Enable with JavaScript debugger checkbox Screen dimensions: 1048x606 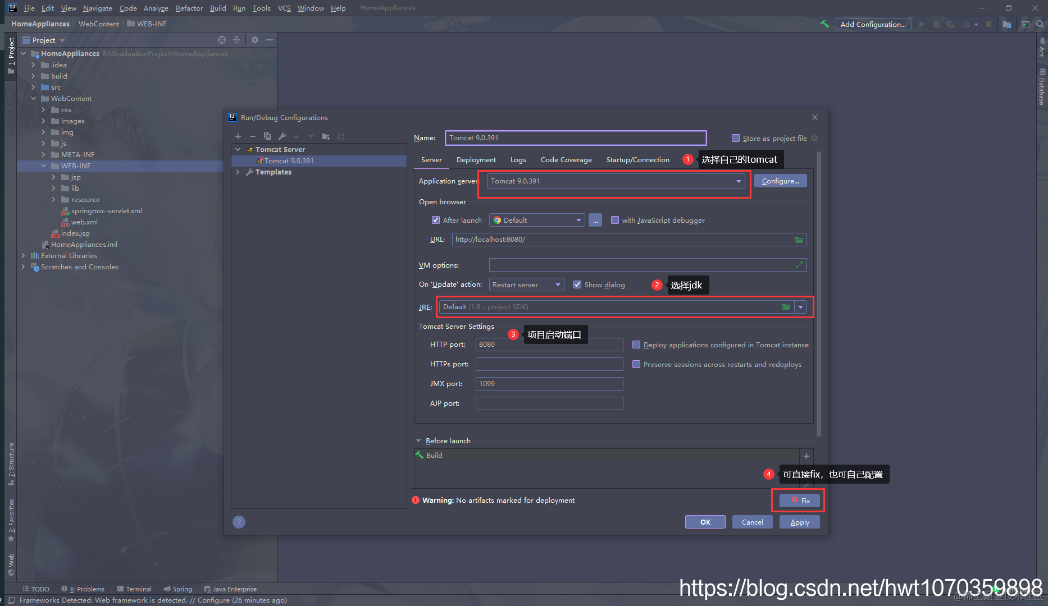[615, 221]
